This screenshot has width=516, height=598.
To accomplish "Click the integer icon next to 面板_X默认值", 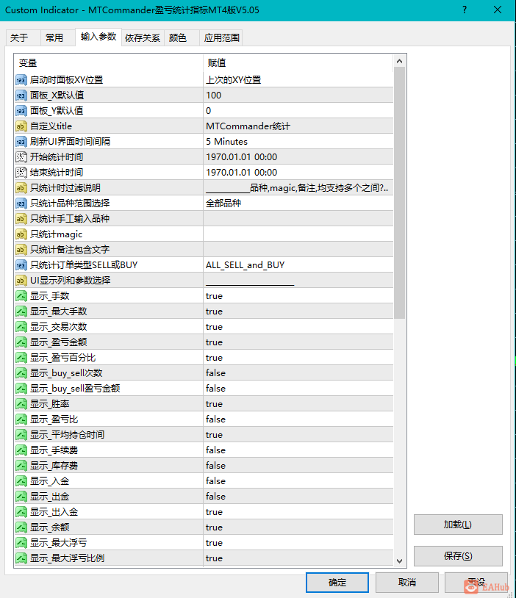I will point(21,96).
